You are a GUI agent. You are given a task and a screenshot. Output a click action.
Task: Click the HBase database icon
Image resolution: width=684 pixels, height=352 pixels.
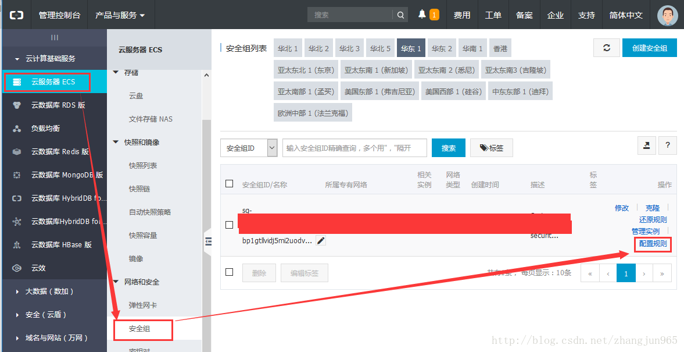point(17,245)
